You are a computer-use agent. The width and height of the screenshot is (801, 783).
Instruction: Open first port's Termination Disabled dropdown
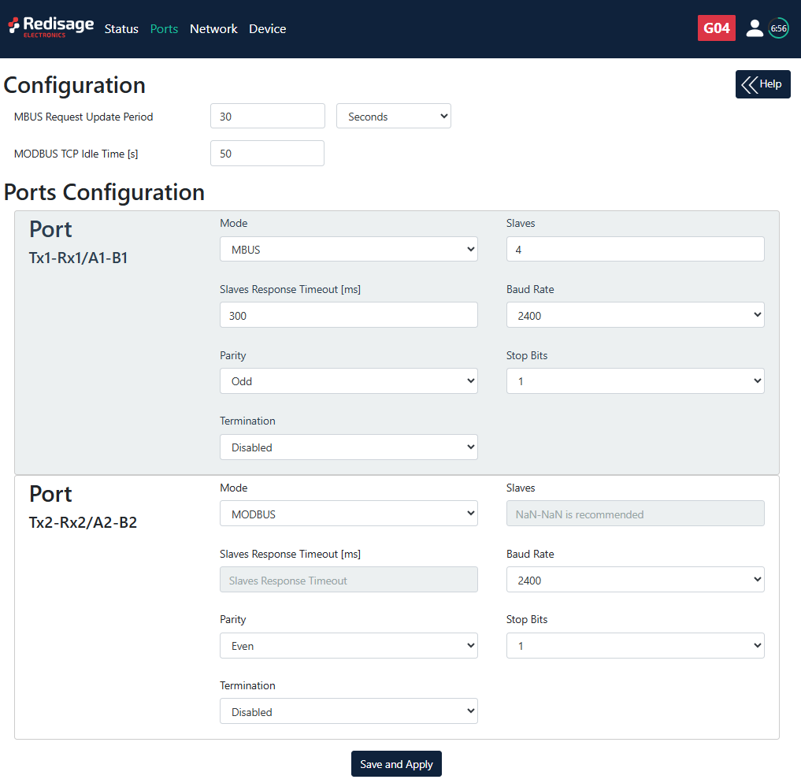coord(348,447)
